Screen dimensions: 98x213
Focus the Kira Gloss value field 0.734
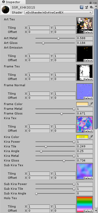point(85,160)
